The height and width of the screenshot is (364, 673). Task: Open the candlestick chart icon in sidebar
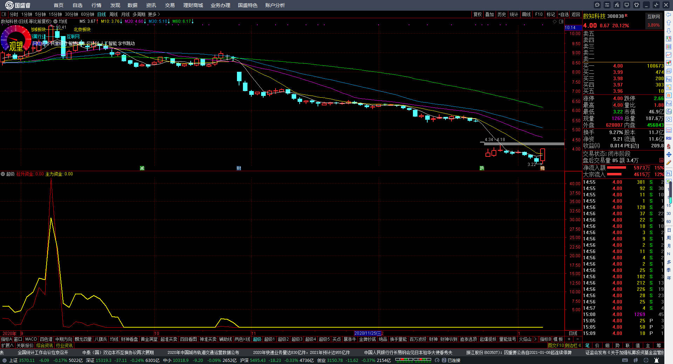pyautogui.click(x=669, y=63)
